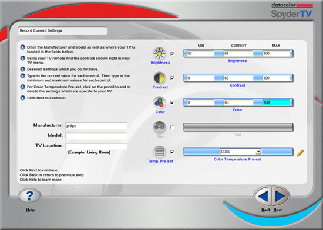Click the grayed Tint icon
Image resolution: width=323 pixels, height=230 pixels.
point(159,128)
